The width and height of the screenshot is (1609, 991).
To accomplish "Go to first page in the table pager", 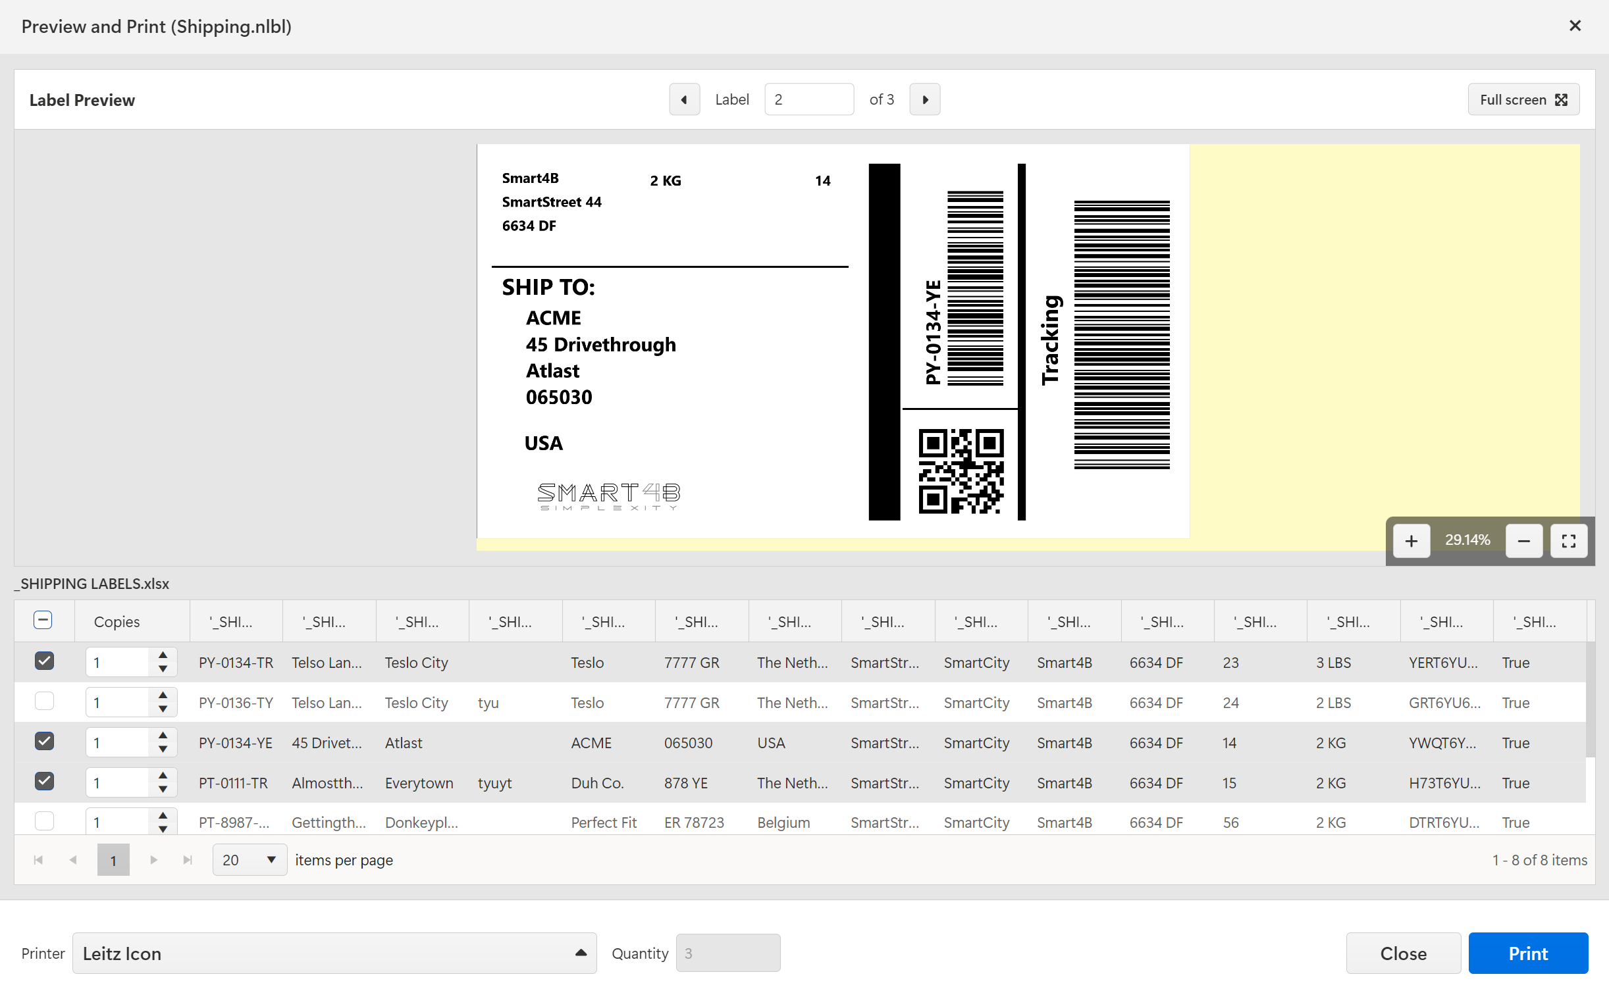I will pyautogui.click(x=38, y=859).
